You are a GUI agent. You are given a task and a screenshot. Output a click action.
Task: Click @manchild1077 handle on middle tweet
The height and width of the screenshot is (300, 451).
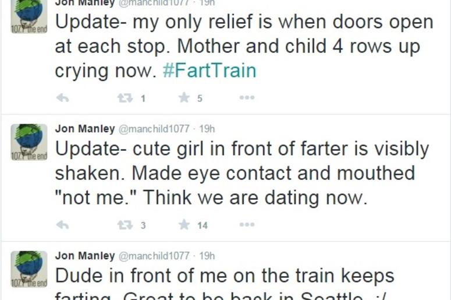pyautogui.click(x=154, y=129)
